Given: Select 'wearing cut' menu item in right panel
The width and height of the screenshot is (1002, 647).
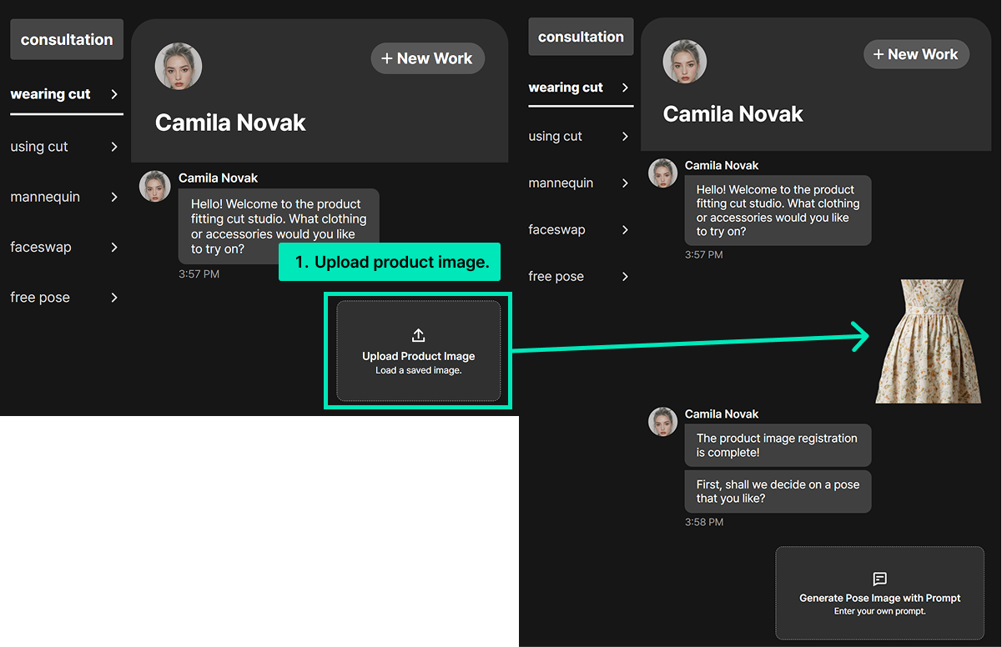Looking at the screenshot, I should point(581,88).
